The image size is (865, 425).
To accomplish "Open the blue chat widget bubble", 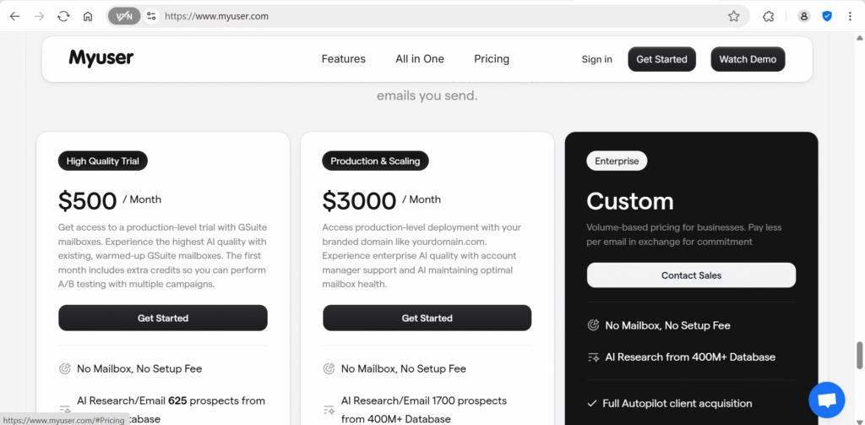I will point(826,400).
